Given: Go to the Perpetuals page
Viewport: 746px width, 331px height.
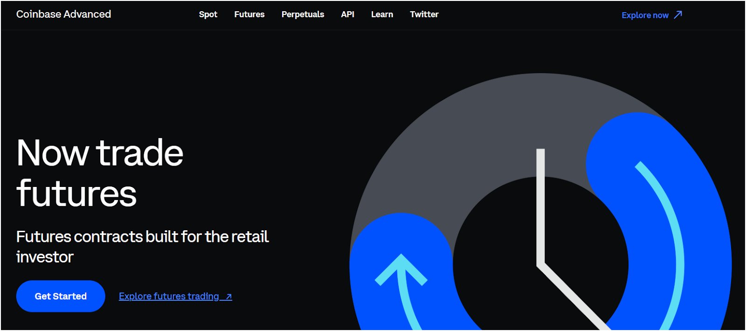Looking at the screenshot, I should click(303, 14).
